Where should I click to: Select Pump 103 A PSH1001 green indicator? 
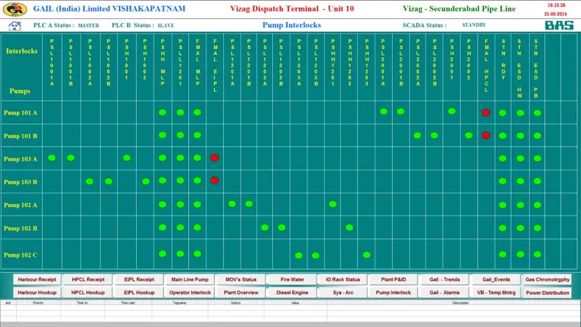127,157
